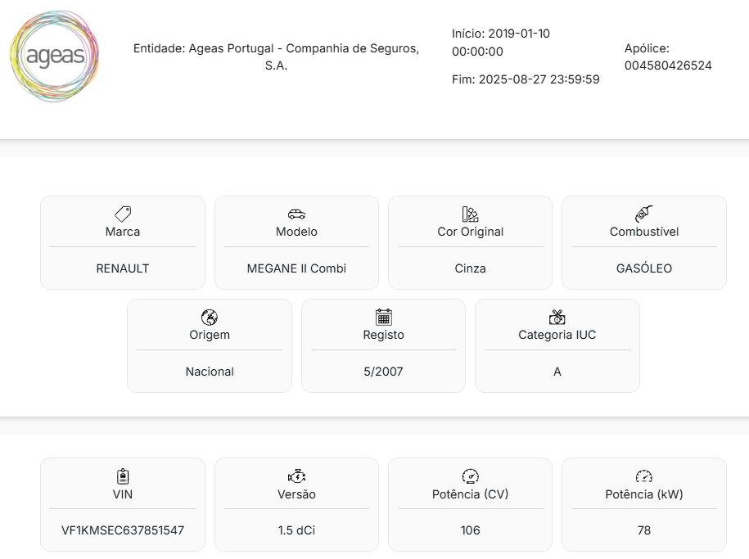Click the Ageas logo
749x559 pixels.
55,56
